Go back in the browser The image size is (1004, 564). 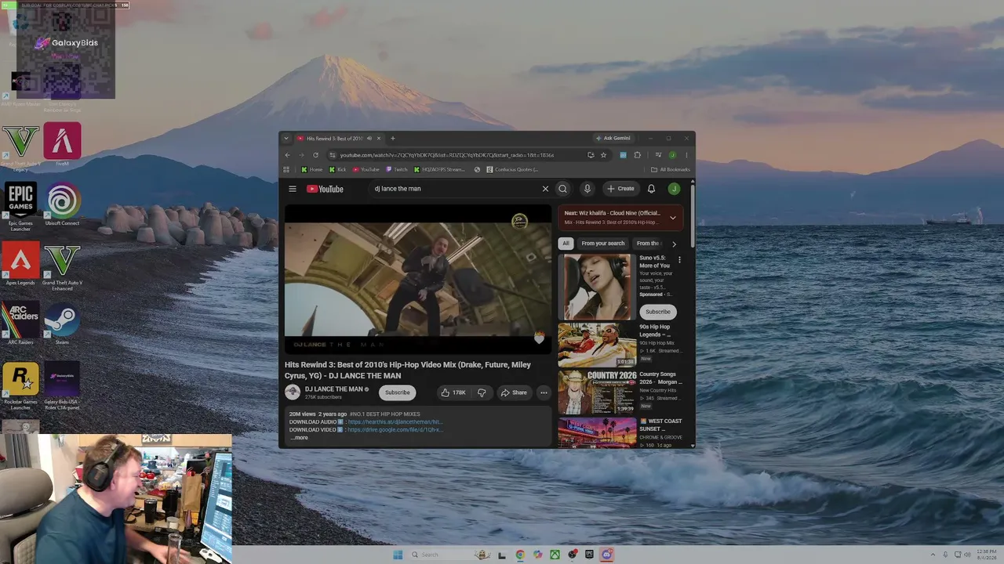point(287,155)
